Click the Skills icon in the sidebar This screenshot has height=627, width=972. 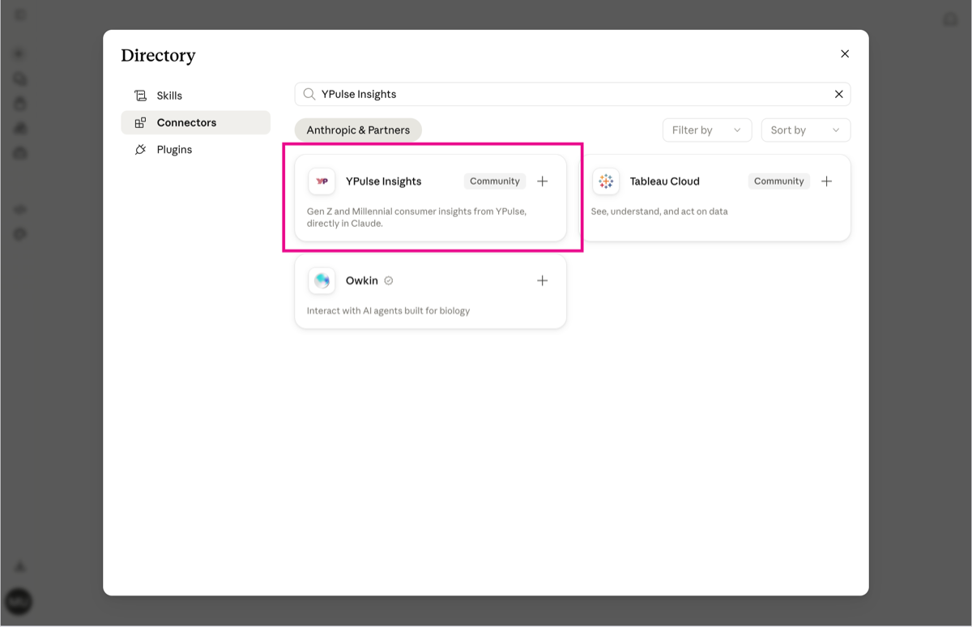pyautogui.click(x=140, y=96)
